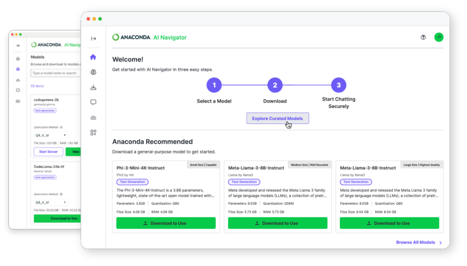The width and height of the screenshot is (467, 266).
Task: Click 'Parameters: 3.82B' on Phi-3 card
Action: click(x=131, y=204)
